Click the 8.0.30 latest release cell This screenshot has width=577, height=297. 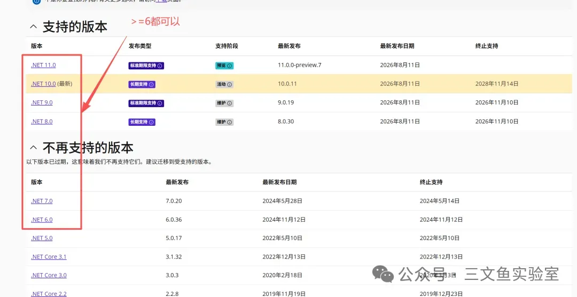click(x=285, y=122)
